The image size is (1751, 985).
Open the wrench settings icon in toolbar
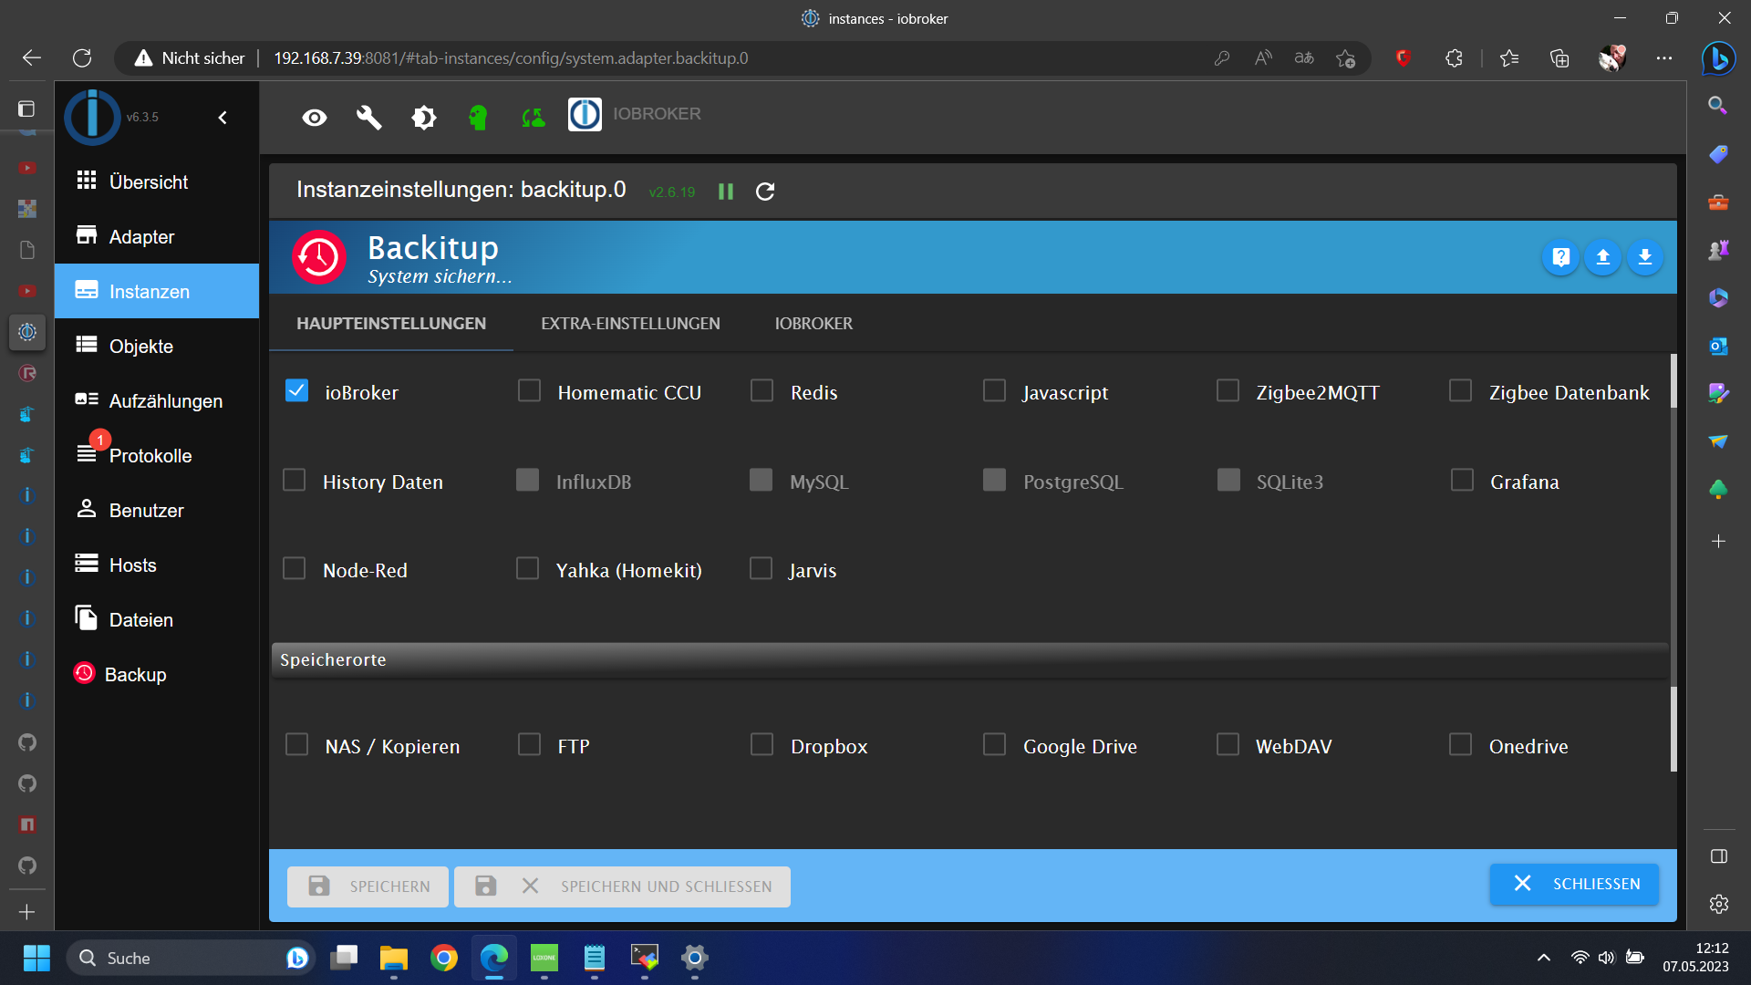368,118
